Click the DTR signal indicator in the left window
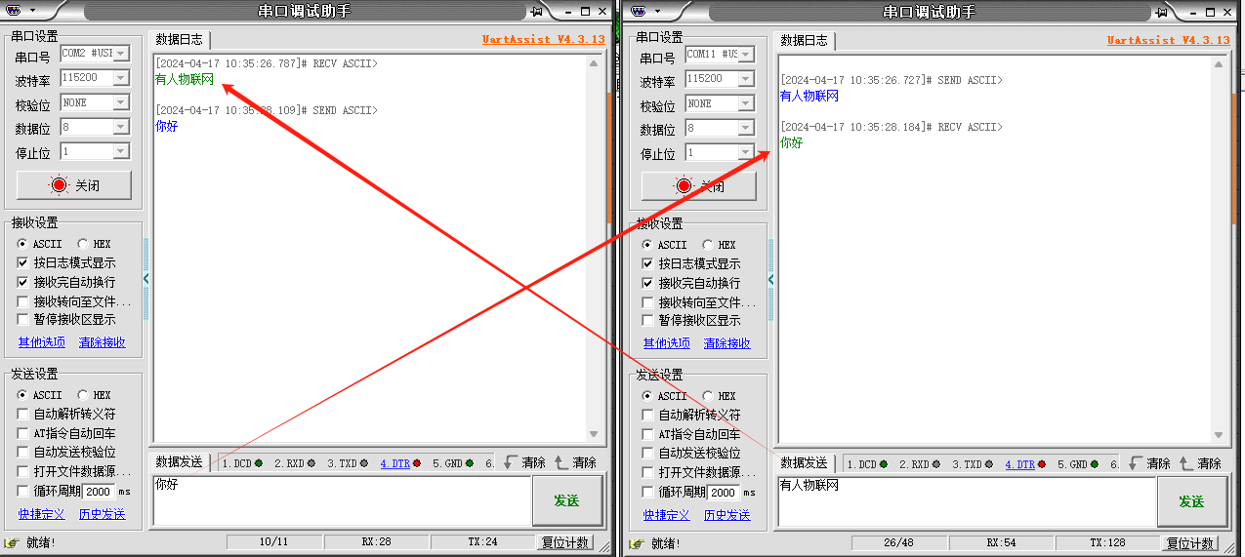The image size is (1245, 557). click(x=399, y=463)
